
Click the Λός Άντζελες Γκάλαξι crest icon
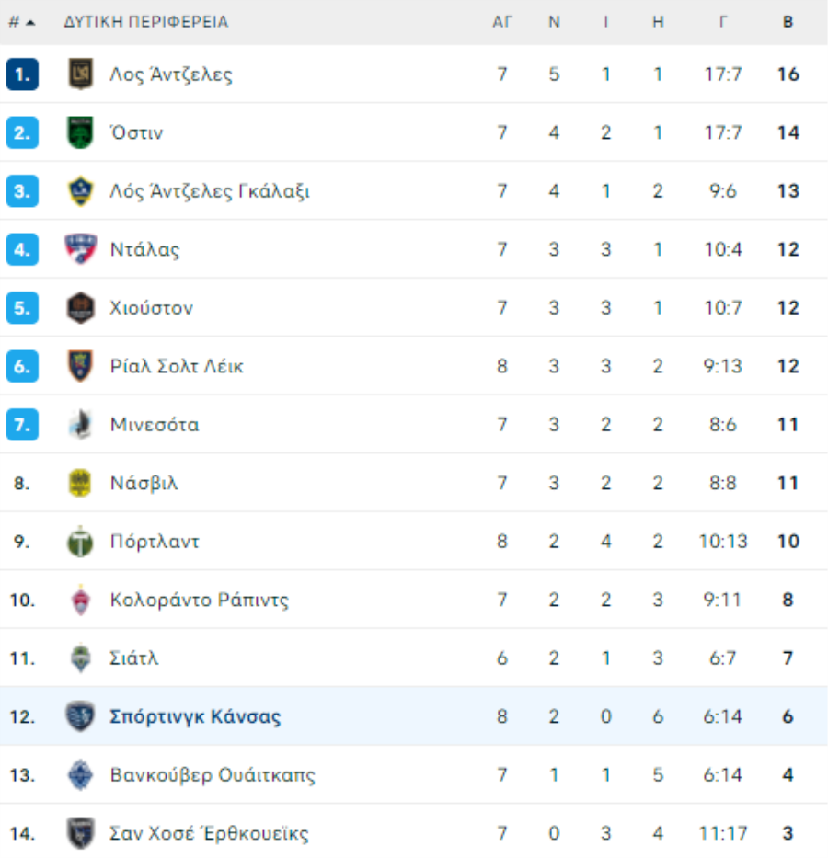coord(80,191)
